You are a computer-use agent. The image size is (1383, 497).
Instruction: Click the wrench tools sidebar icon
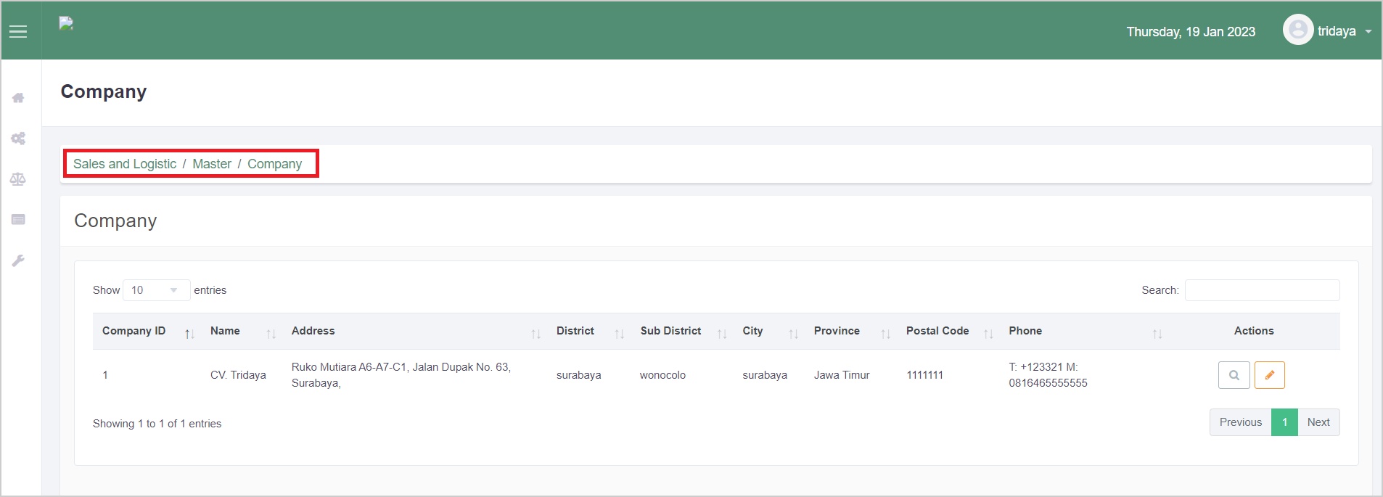pos(18,260)
